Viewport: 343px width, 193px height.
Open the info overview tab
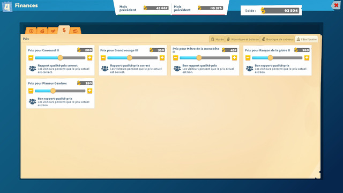pos(31,31)
